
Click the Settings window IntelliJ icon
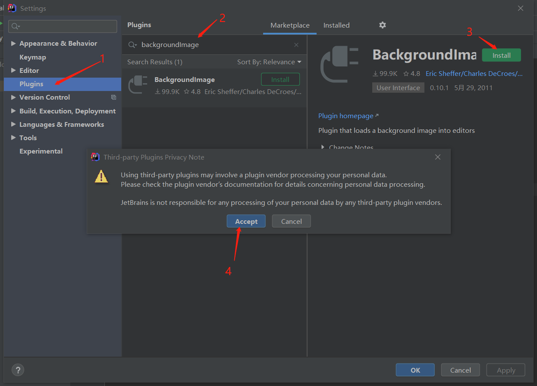tap(12, 8)
